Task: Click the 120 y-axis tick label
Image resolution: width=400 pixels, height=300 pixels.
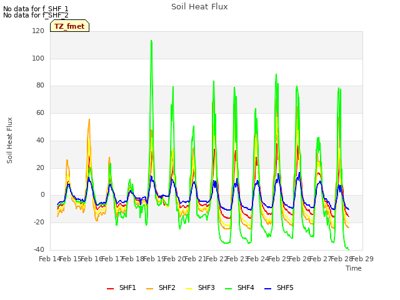Action: tap(38, 31)
